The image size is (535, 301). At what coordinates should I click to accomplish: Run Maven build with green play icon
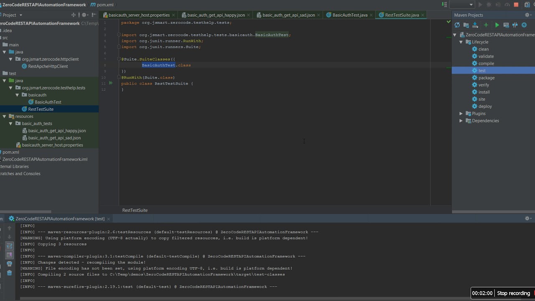click(x=497, y=25)
